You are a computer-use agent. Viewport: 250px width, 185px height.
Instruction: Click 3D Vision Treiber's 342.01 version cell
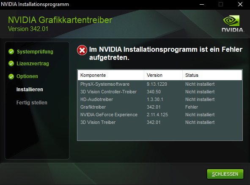154,122
